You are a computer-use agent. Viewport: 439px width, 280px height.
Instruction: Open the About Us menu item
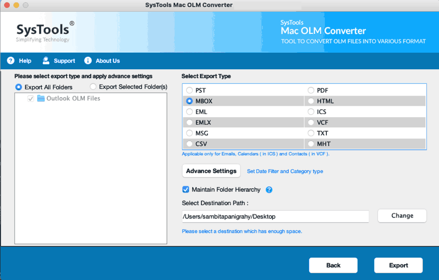point(108,61)
